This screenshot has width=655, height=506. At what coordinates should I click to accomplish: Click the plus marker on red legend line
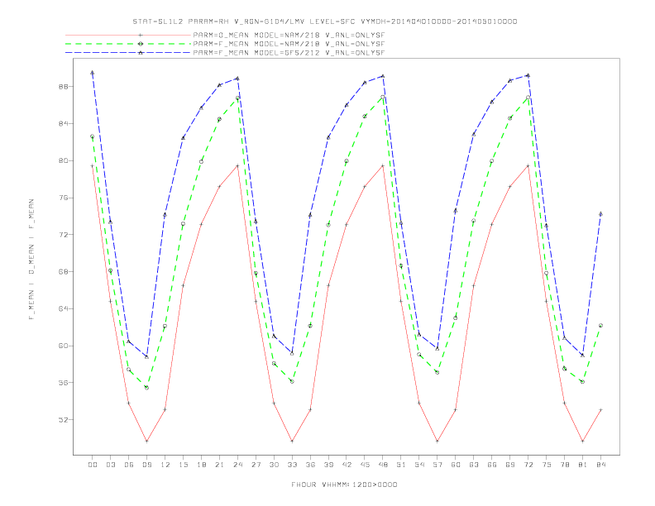(141, 36)
